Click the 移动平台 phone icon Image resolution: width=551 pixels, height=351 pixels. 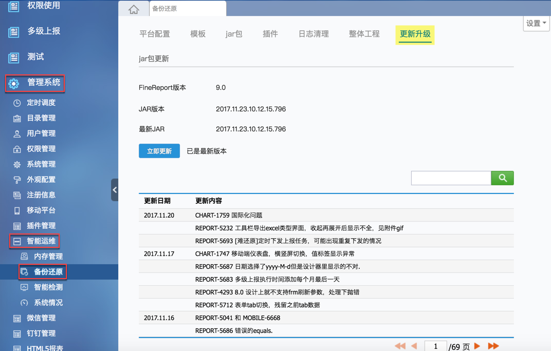(x=17, y=210)
